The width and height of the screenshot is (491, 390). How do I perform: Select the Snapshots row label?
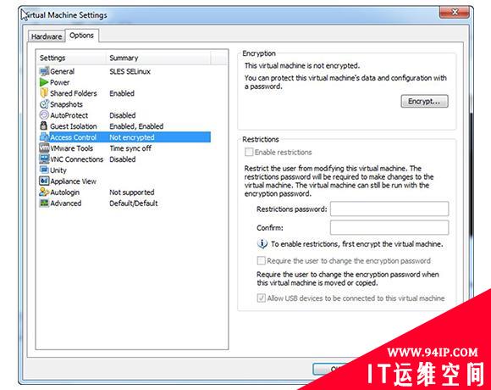click(66, 104)
